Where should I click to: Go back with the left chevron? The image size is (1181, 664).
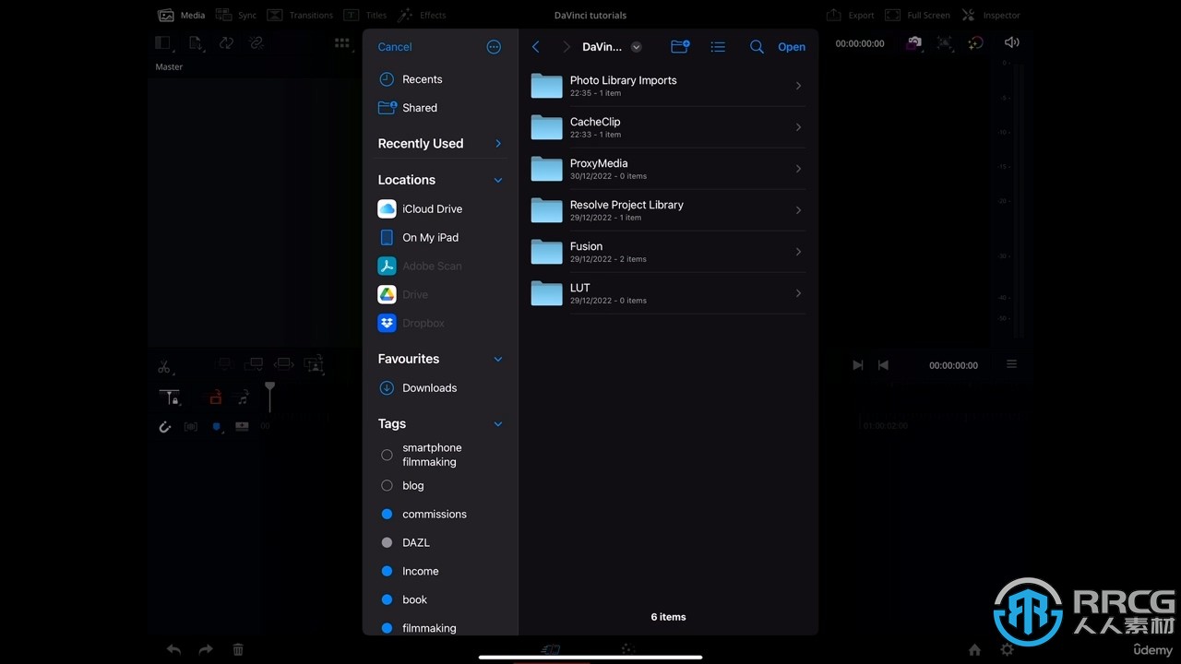(536, 47)
